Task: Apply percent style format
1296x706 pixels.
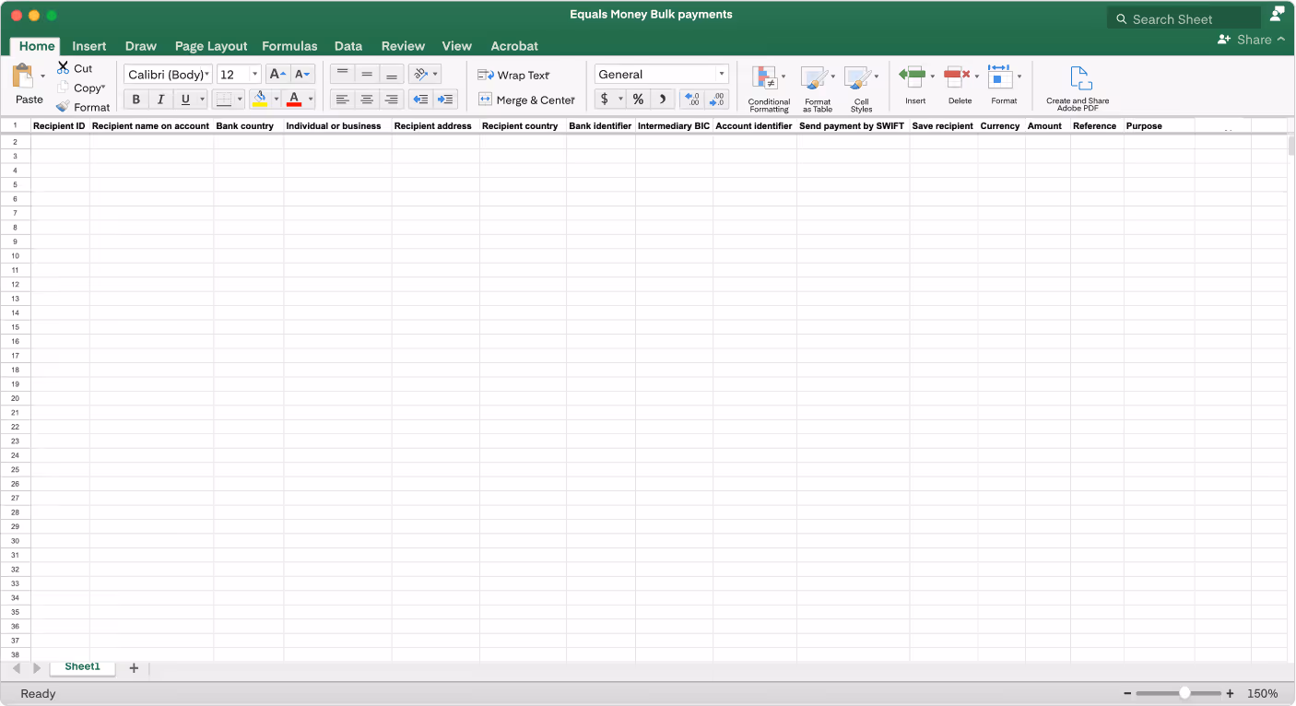Action: point(638,100)
